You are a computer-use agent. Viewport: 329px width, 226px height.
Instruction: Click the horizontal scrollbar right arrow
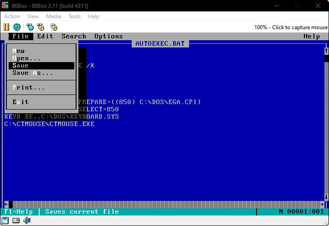tap(322, 205)
